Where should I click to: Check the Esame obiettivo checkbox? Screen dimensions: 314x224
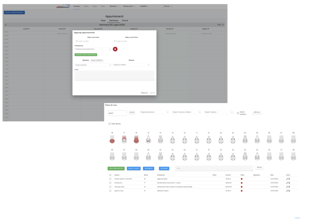pyautogui.click(x=238, y=113)
